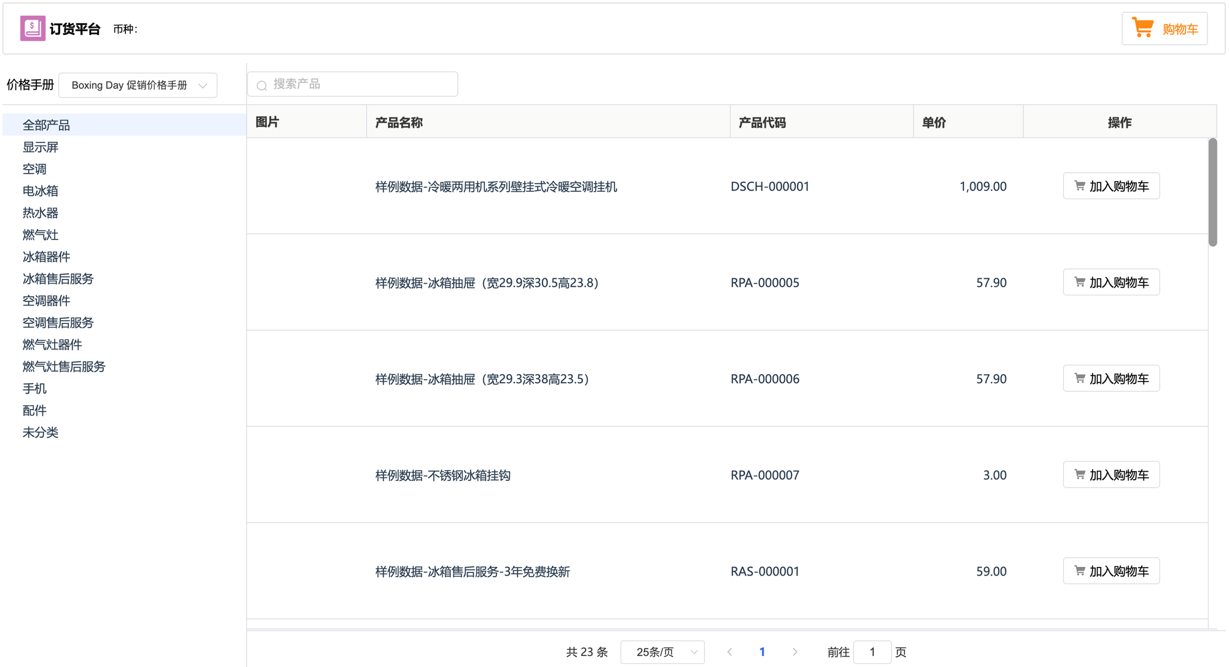Image resolution: width=1229 pixels, height=667 pixels.
Task: Add RPA-000006 fridge drawer to cart
Action: pyautogui.click(x=1111, y=379)
